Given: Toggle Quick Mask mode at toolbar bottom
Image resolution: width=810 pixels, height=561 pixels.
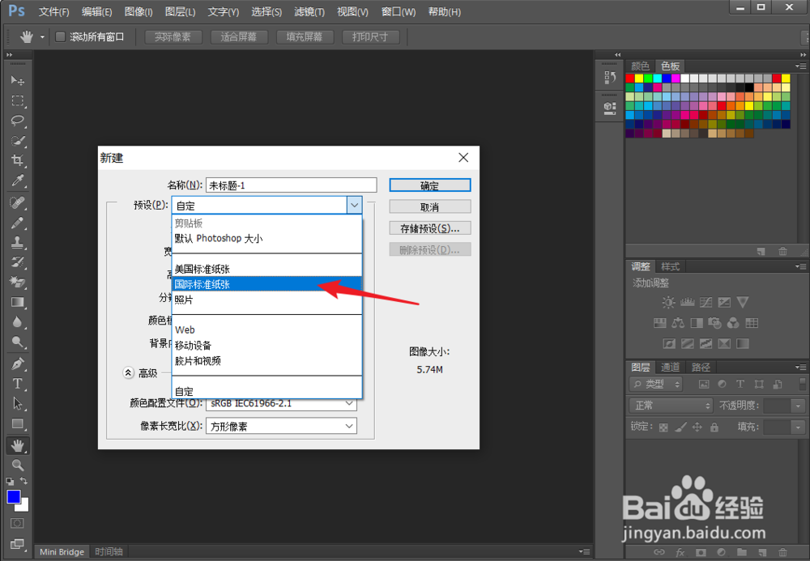Looking at the screenshot, I should coord(17,525).
